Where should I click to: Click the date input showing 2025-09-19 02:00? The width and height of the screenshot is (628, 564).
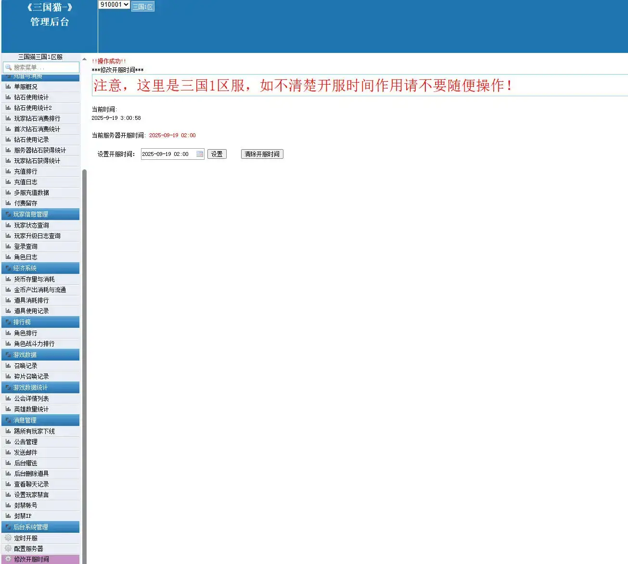tap(168, 154)
